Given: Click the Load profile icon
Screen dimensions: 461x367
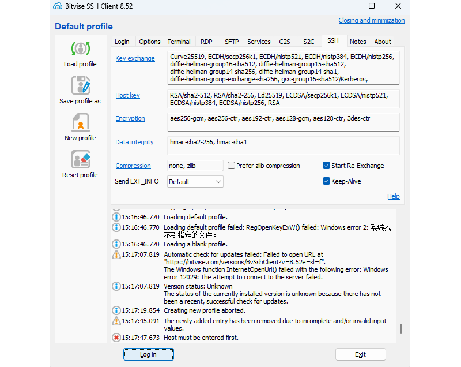Looking at the screenshot, I should 80,48.
